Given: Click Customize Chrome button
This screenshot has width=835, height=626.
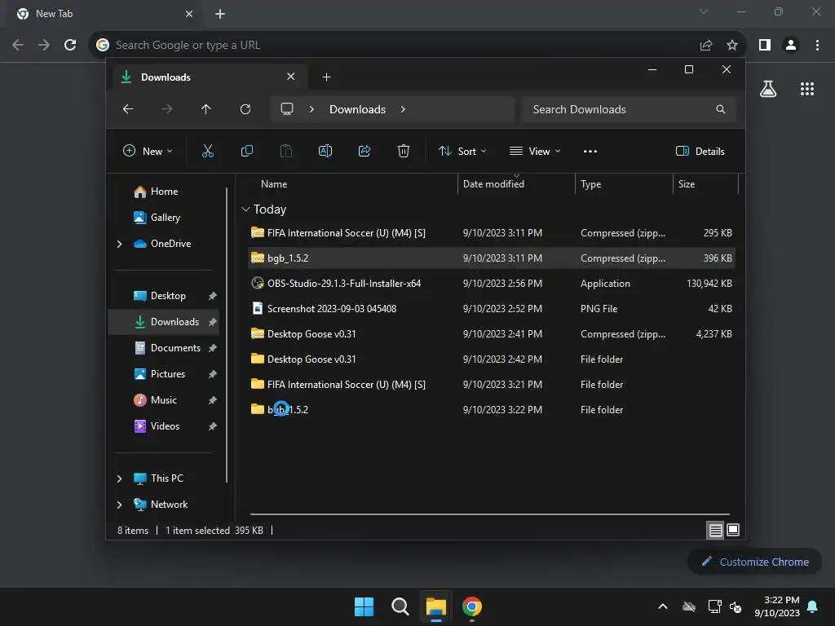Looking at the screenshot, I should coord(754,562).
